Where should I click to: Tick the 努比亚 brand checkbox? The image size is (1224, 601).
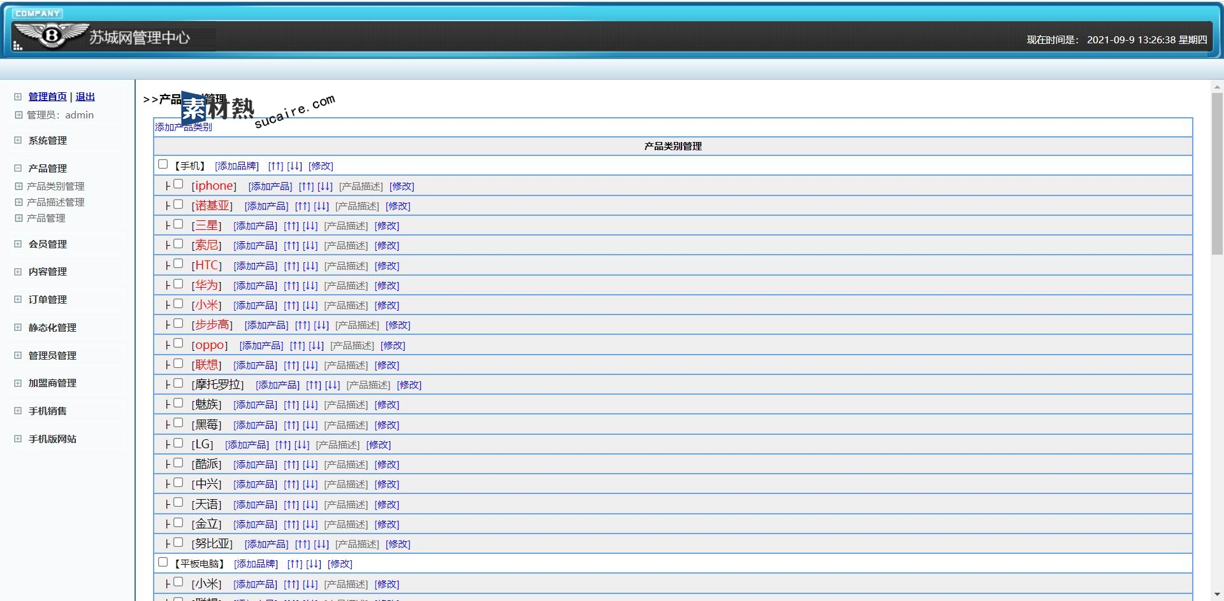click(178, 542)
